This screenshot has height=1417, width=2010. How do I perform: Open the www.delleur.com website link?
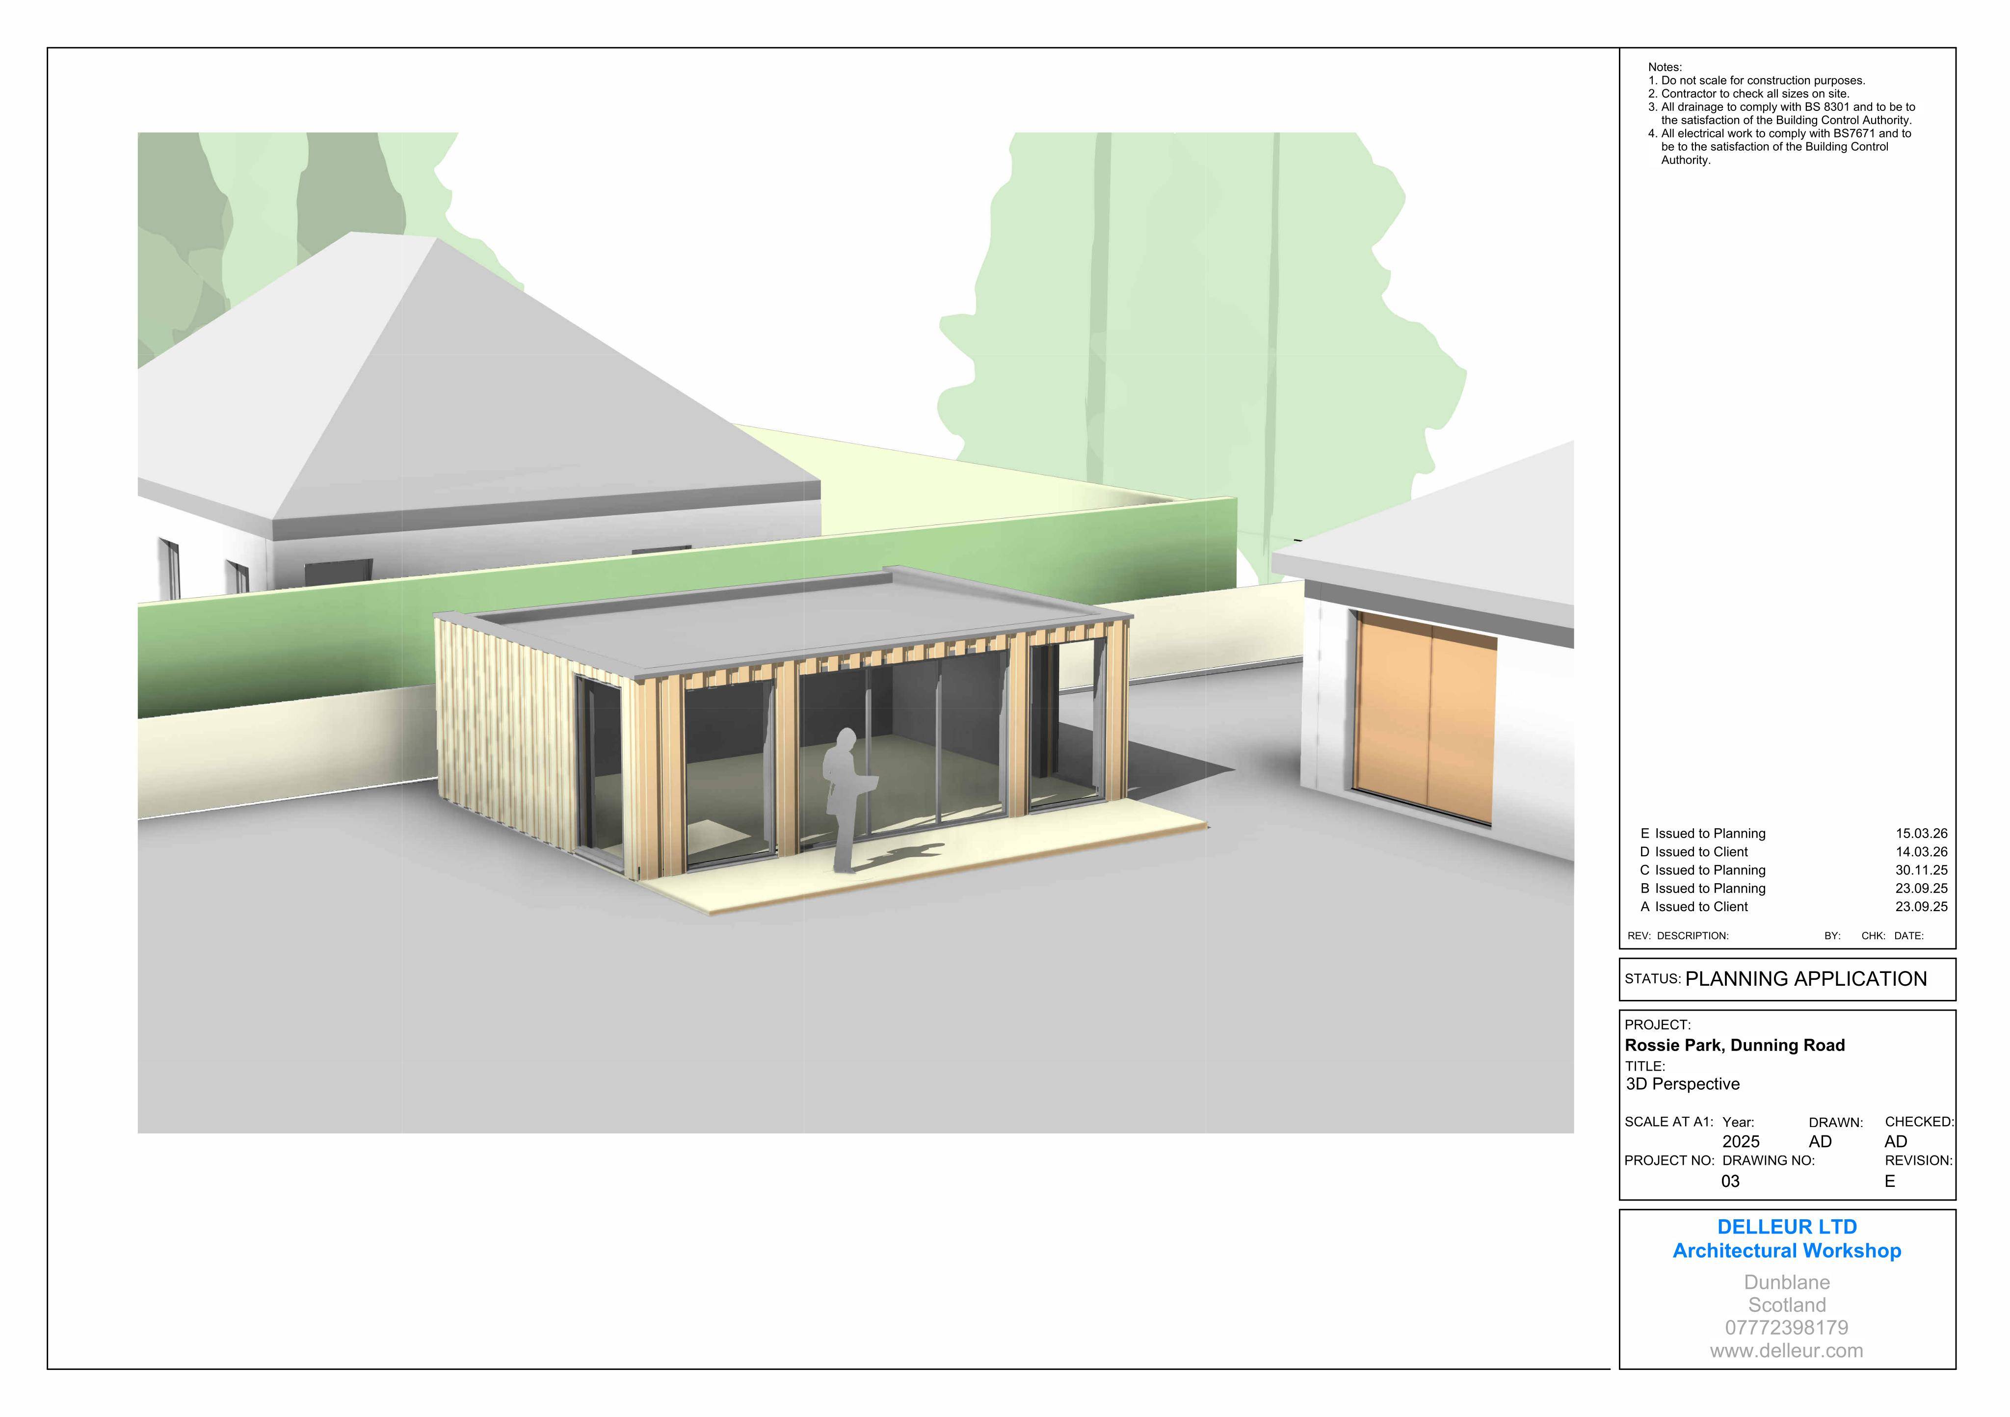[1787, 1350]
